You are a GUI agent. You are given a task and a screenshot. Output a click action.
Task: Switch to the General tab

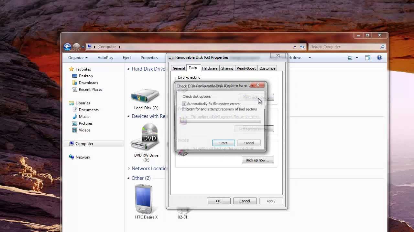click(179, 68)
